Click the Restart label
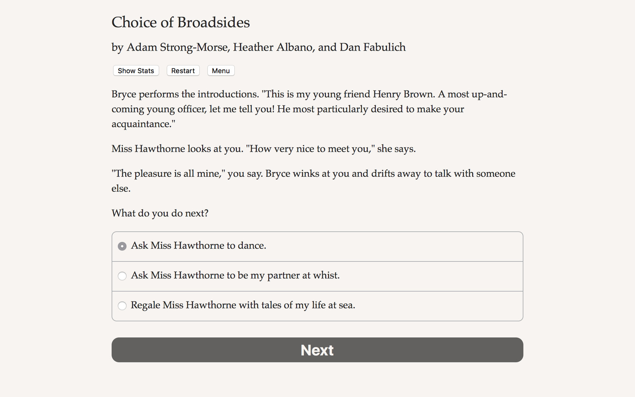635x397 pixels. click(183, 71)
